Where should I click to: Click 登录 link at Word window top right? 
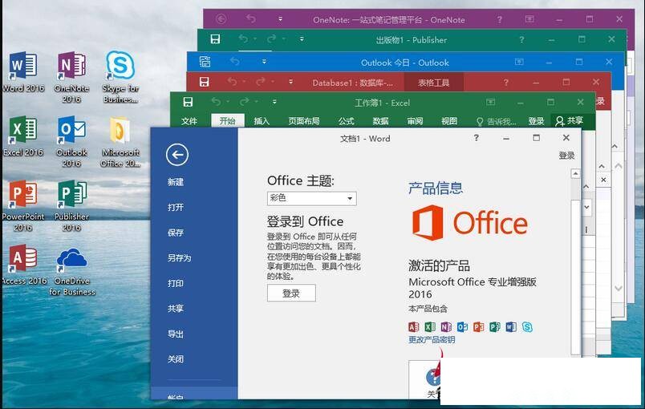point(566,156)
